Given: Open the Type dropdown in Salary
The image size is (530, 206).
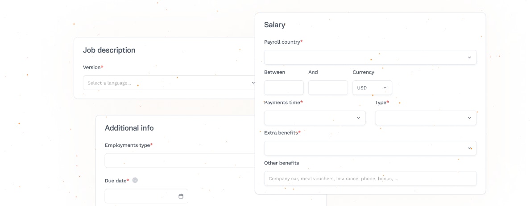Looking at the screenshot, I should [x=426, y=118].
